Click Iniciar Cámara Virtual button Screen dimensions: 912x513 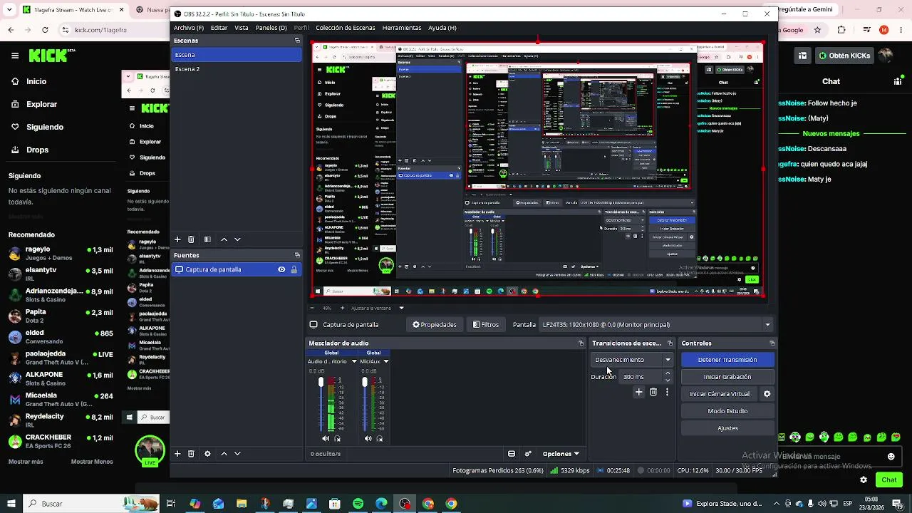point(719,394)
